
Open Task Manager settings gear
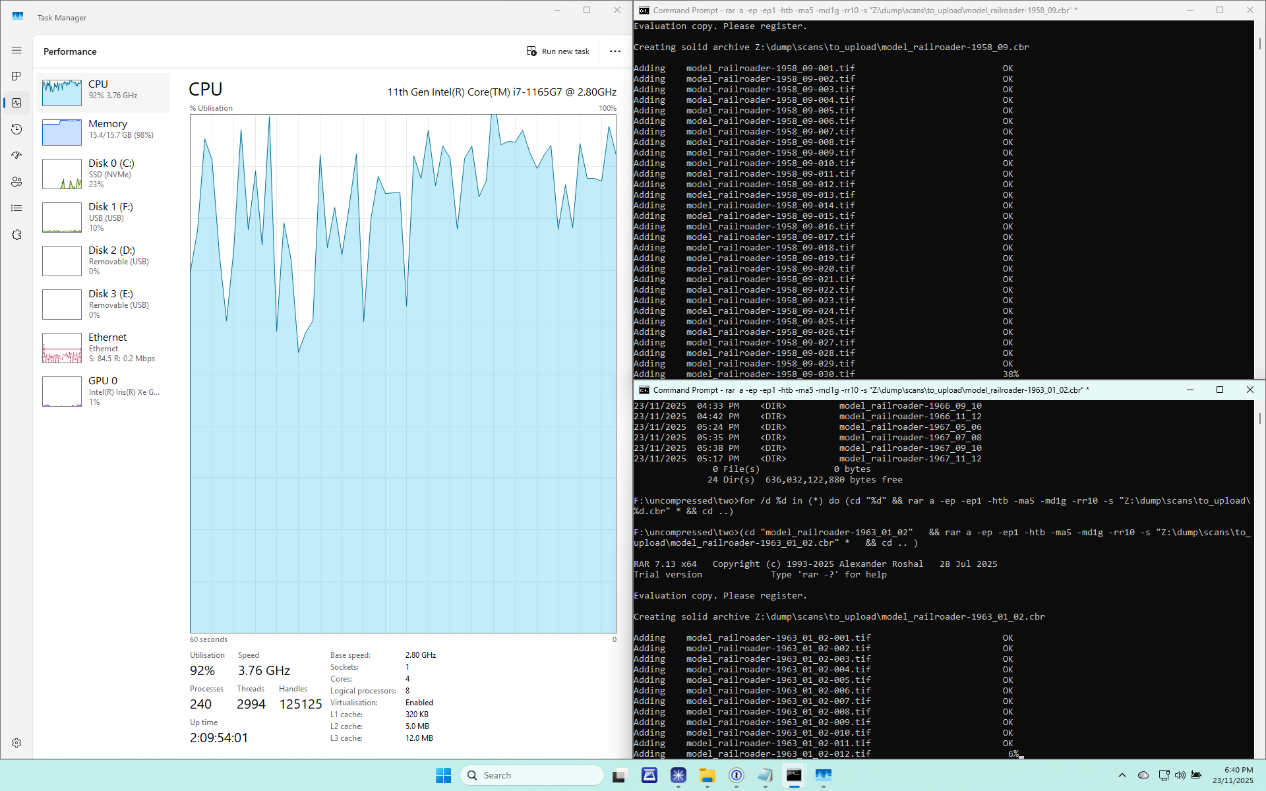pyautogui.click(x=16, y=743)
